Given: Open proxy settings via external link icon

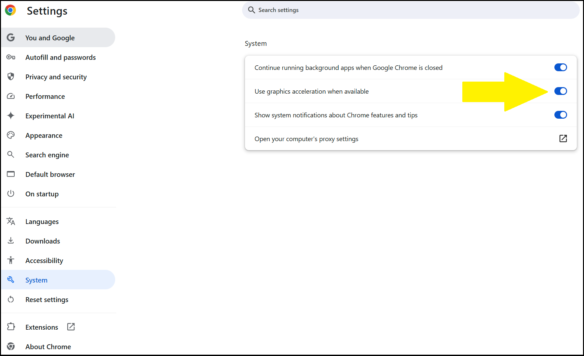Looking at the screenshot, I should (x=563, y=138).
